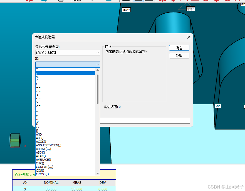Viewport: 245px width, 191px height.
Task: Click the 平面1 feature label in the viewport
Action: click(190, 9)
